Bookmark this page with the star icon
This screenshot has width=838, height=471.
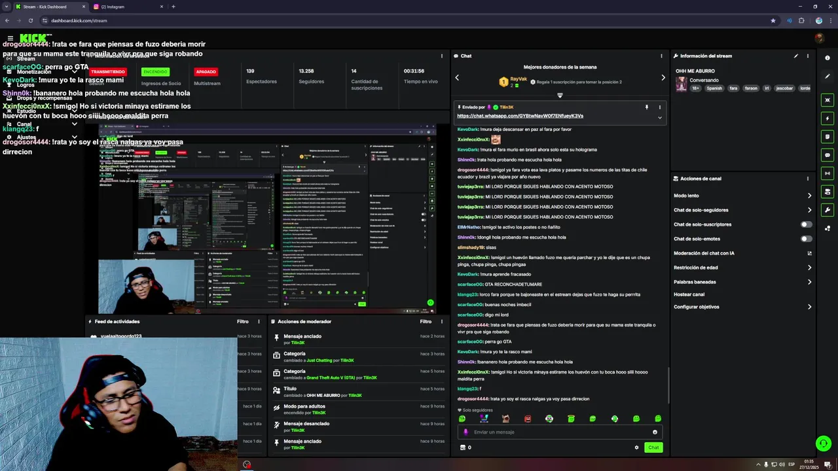click(x=773, y=20)
